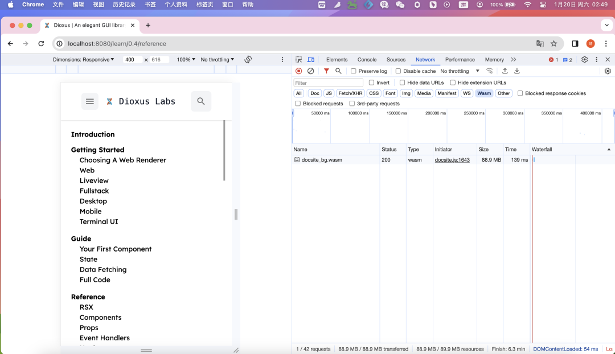
Task: Open the Dimensions: Responsive dropdown
Action: tap(83, 60)
